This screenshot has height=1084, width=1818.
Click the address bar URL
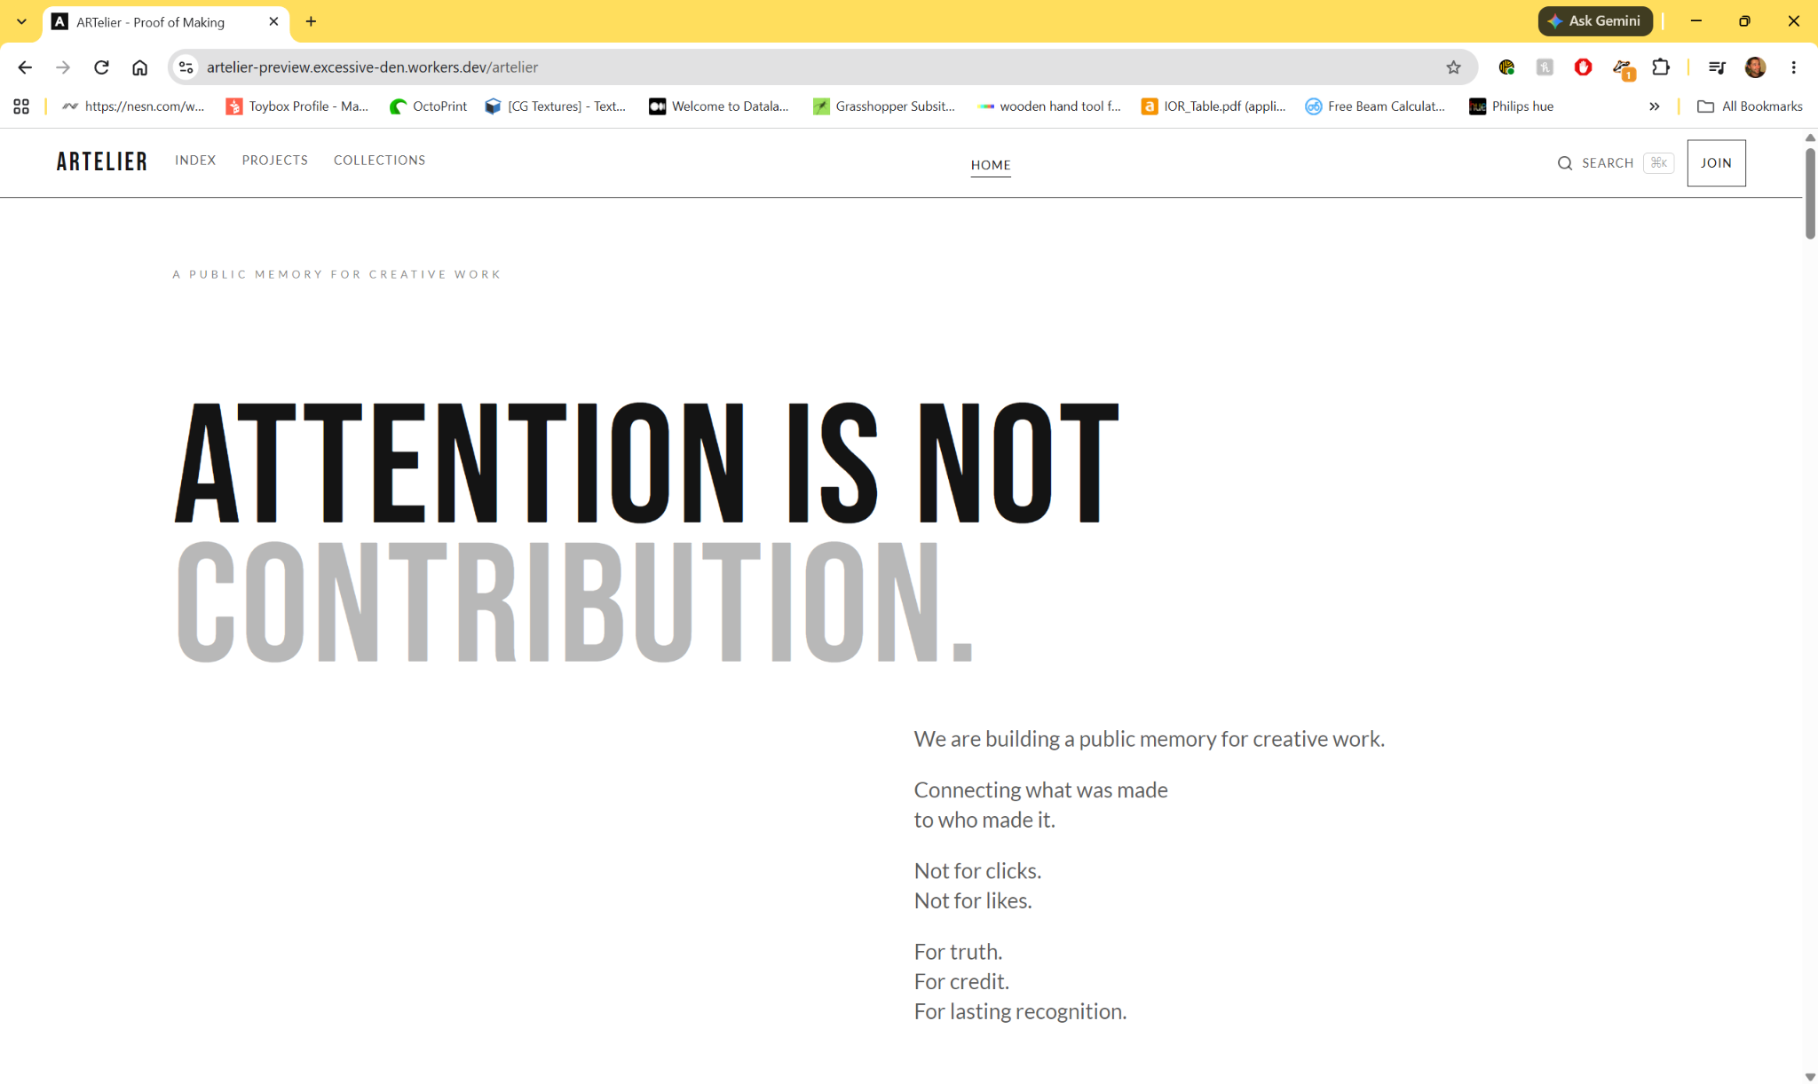[x=372, y=67]
